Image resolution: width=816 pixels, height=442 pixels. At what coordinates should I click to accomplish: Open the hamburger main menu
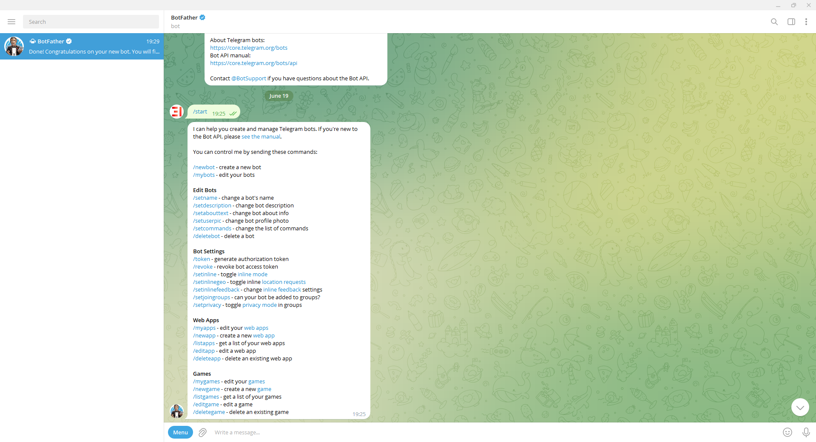click(11, 22)
